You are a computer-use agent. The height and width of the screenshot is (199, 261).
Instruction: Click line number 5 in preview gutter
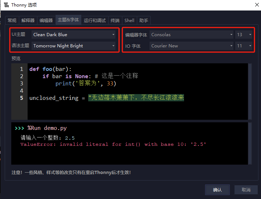[x=22, y=98]
